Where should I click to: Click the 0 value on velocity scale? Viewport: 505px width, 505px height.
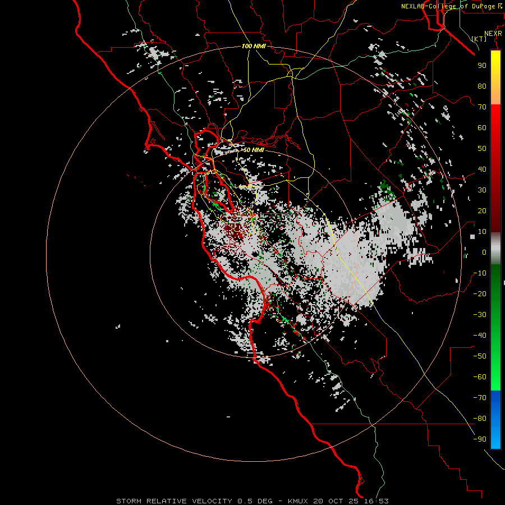[x=484, y=252]
